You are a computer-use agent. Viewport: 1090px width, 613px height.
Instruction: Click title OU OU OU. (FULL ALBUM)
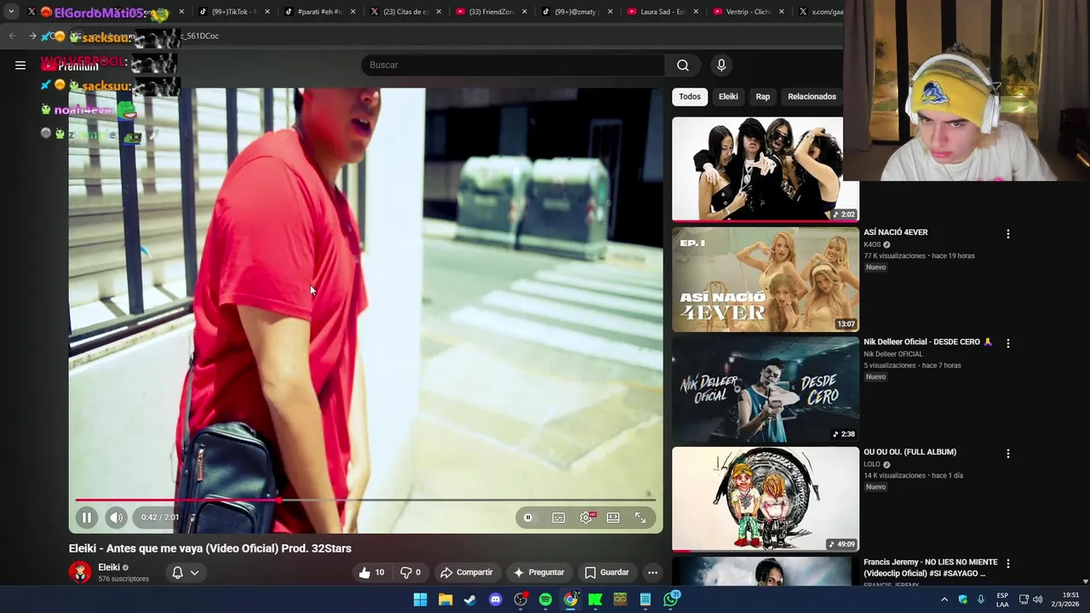(x=909, y=452)
